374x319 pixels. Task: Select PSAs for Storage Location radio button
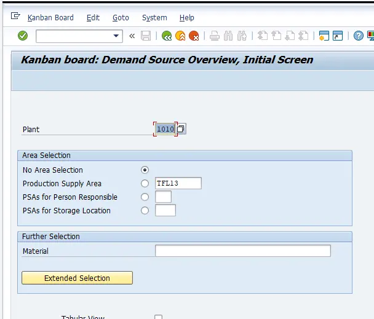(145, 211)
